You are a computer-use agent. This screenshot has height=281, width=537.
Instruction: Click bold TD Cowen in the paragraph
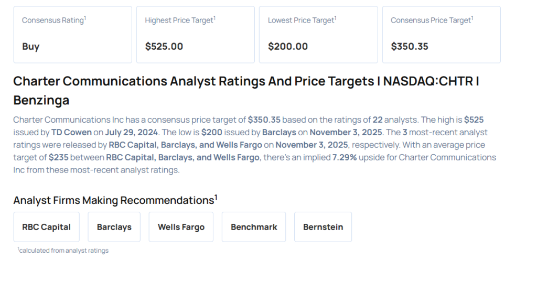[71, 133]
